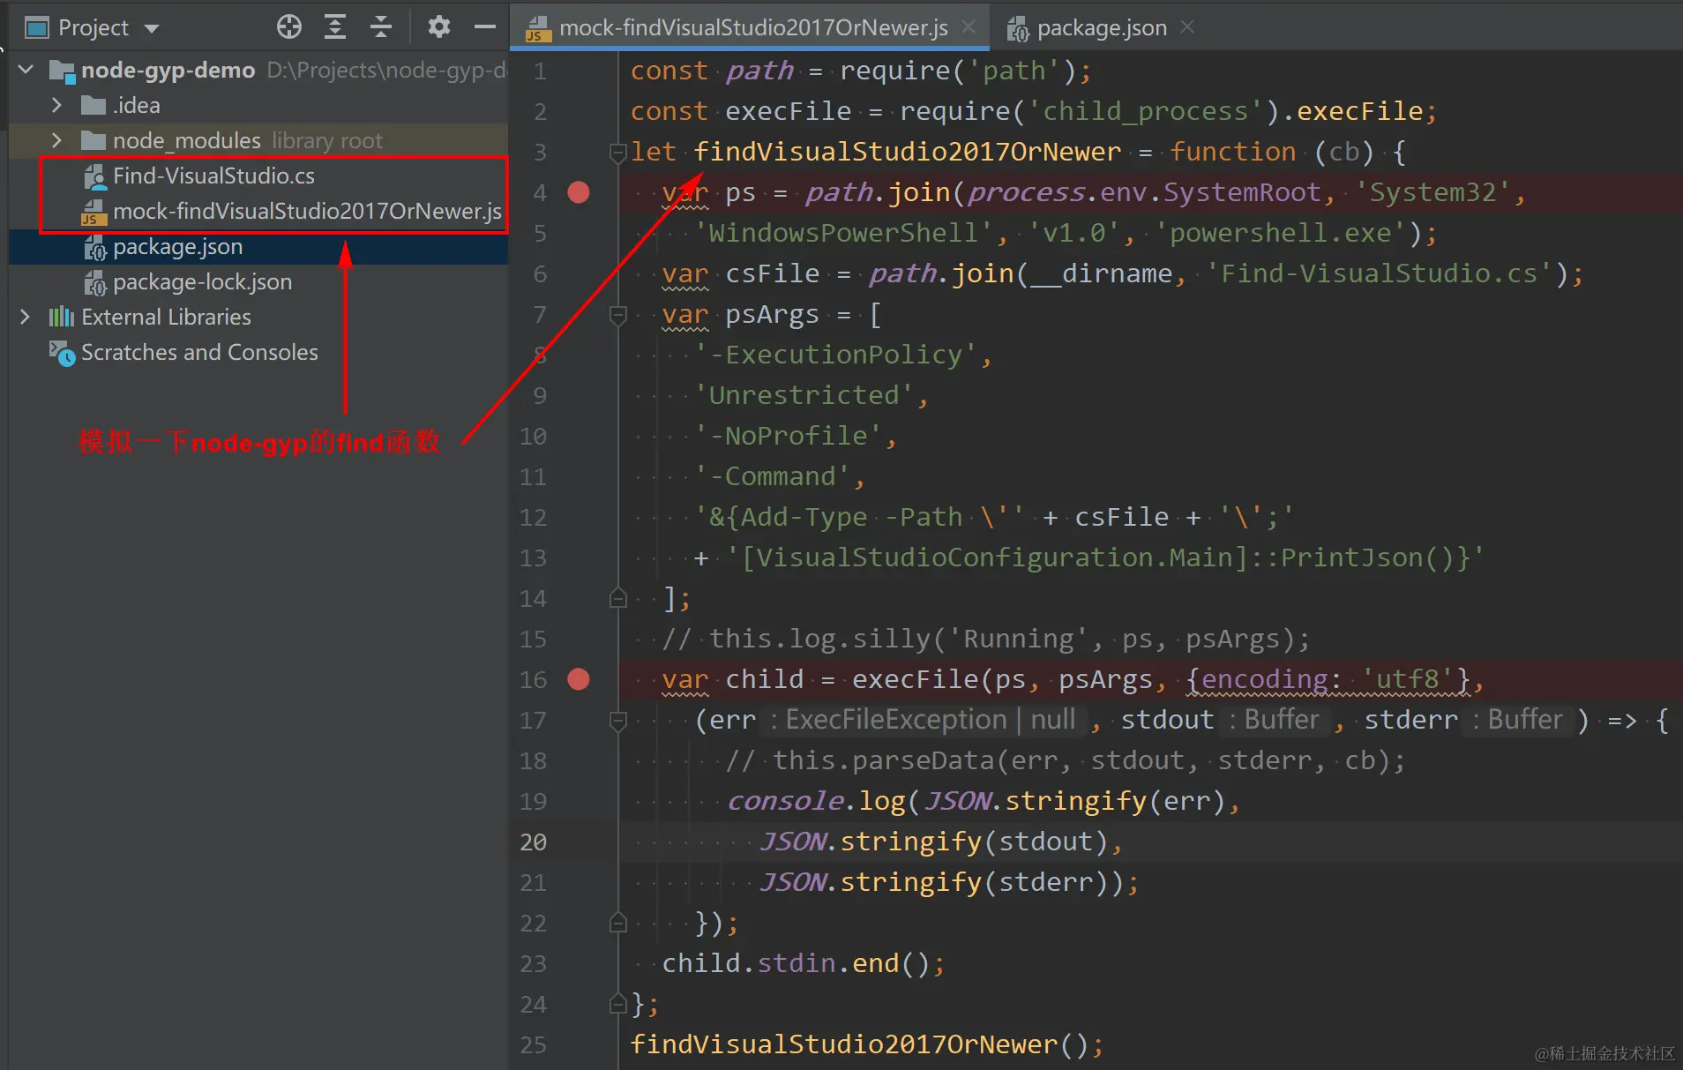
Task: Click the C# file icon of Find-VisualStudio.cs
Action: (94, 176)
